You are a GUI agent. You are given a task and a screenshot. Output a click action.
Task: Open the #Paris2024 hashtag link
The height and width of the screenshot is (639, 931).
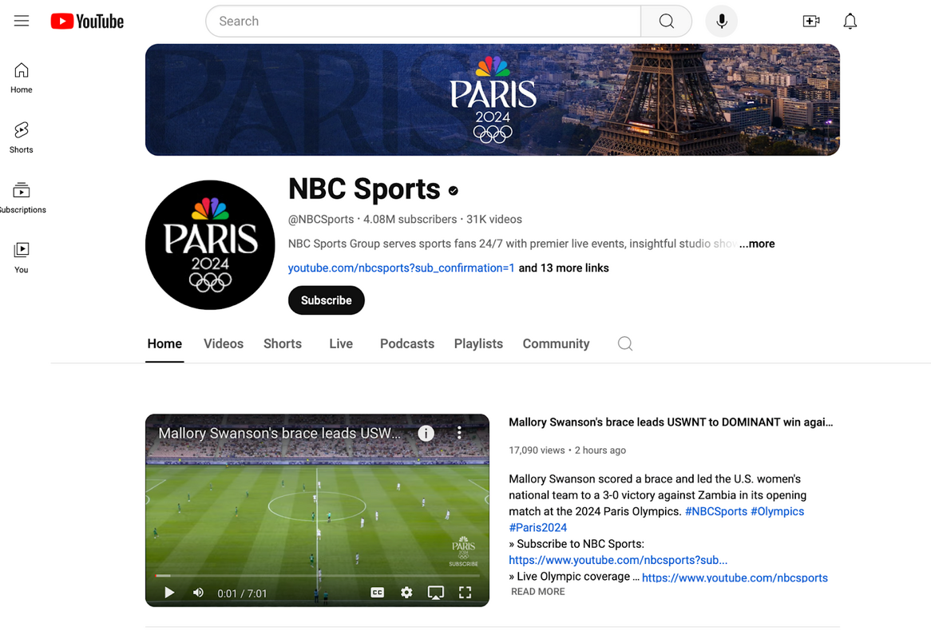coord(538,527)
